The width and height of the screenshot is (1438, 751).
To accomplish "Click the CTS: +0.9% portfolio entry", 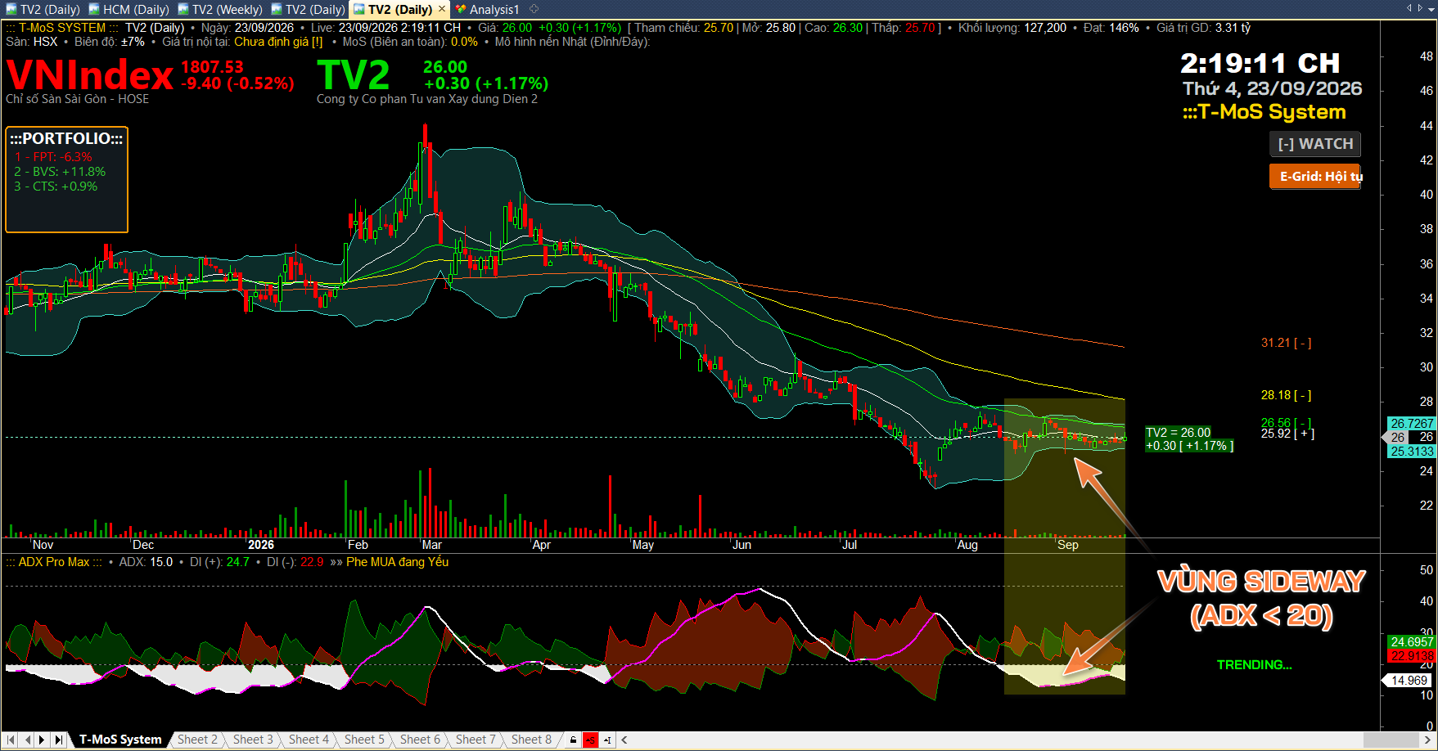I will click(x=56, y=187).
